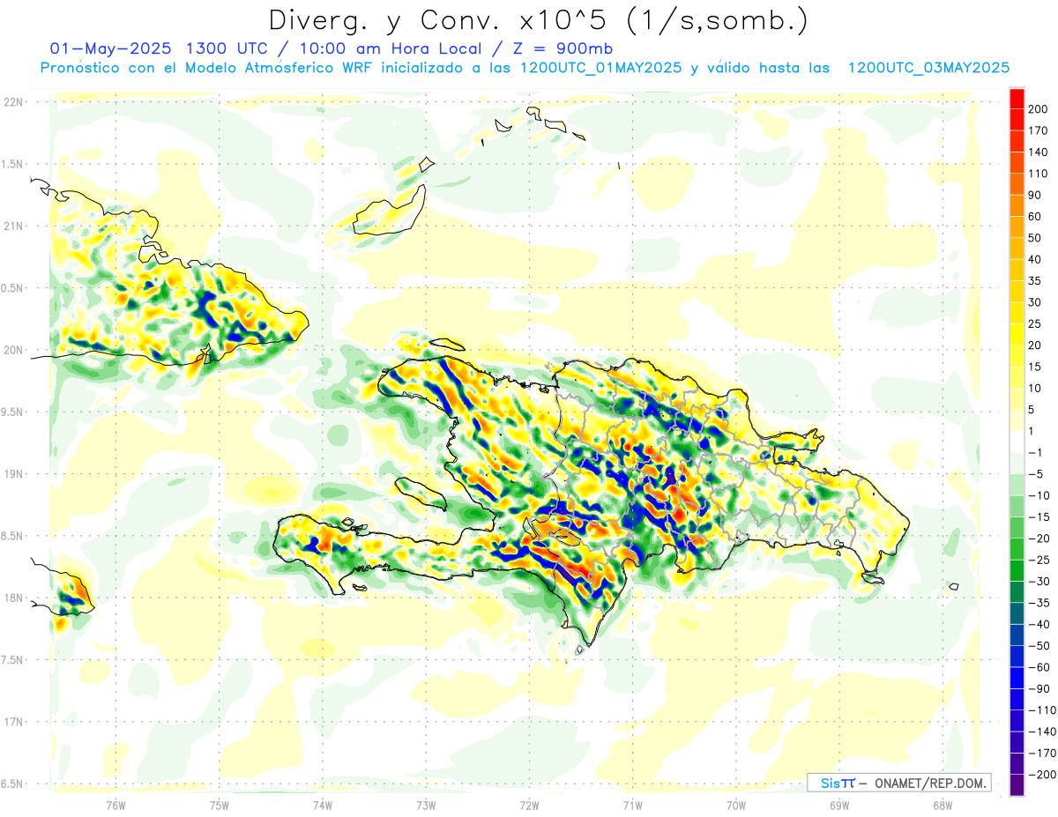The image size is (1058, 817).
Task: Click the init time "1200UTC_01MAY2025"
Action: (600, 68)
